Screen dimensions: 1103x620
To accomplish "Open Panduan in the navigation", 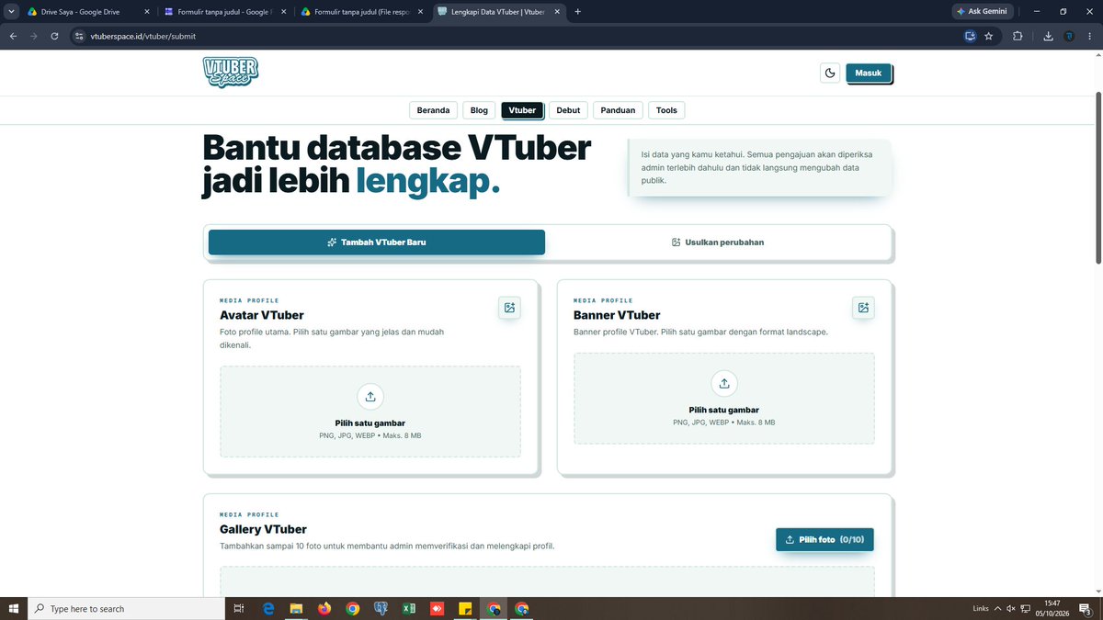I will [x=618, y=110].
